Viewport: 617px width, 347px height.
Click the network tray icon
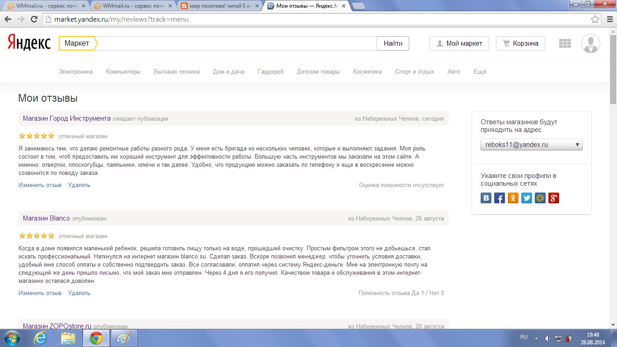click(x=558, y=338)
